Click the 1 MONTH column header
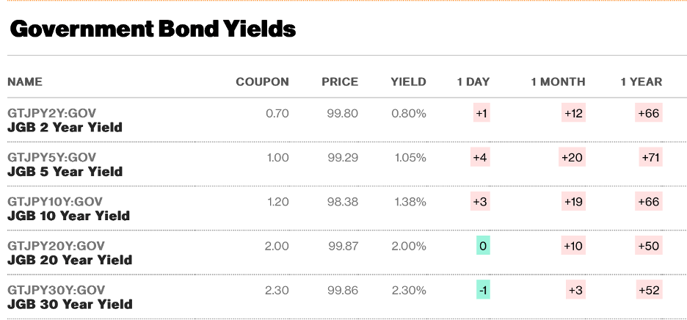This screenshot has width=687, height=320. (x=558, y=81)
